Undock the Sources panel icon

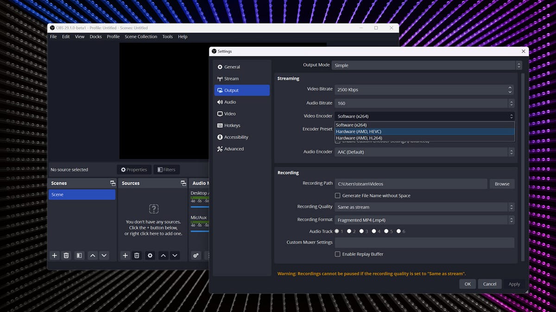click(x=183, y=184)
